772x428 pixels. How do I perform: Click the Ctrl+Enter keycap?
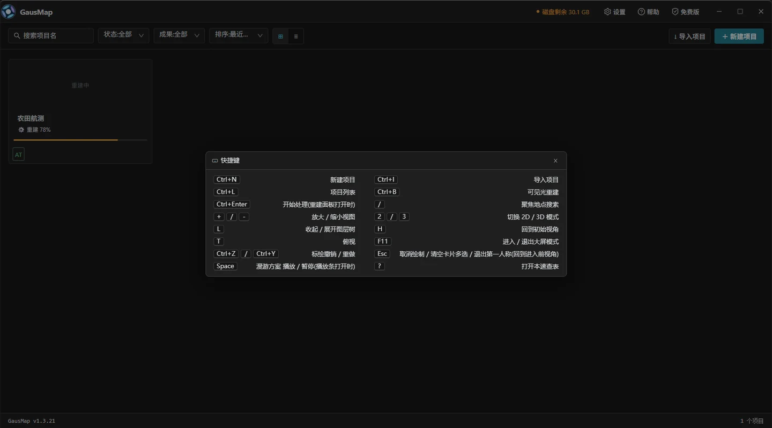[232, 204]
